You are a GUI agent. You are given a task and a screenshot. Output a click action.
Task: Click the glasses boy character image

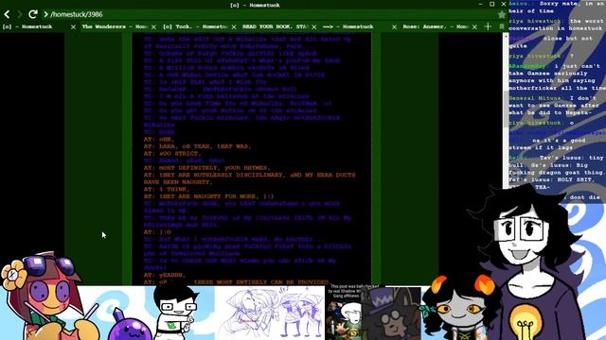point(176,313)
